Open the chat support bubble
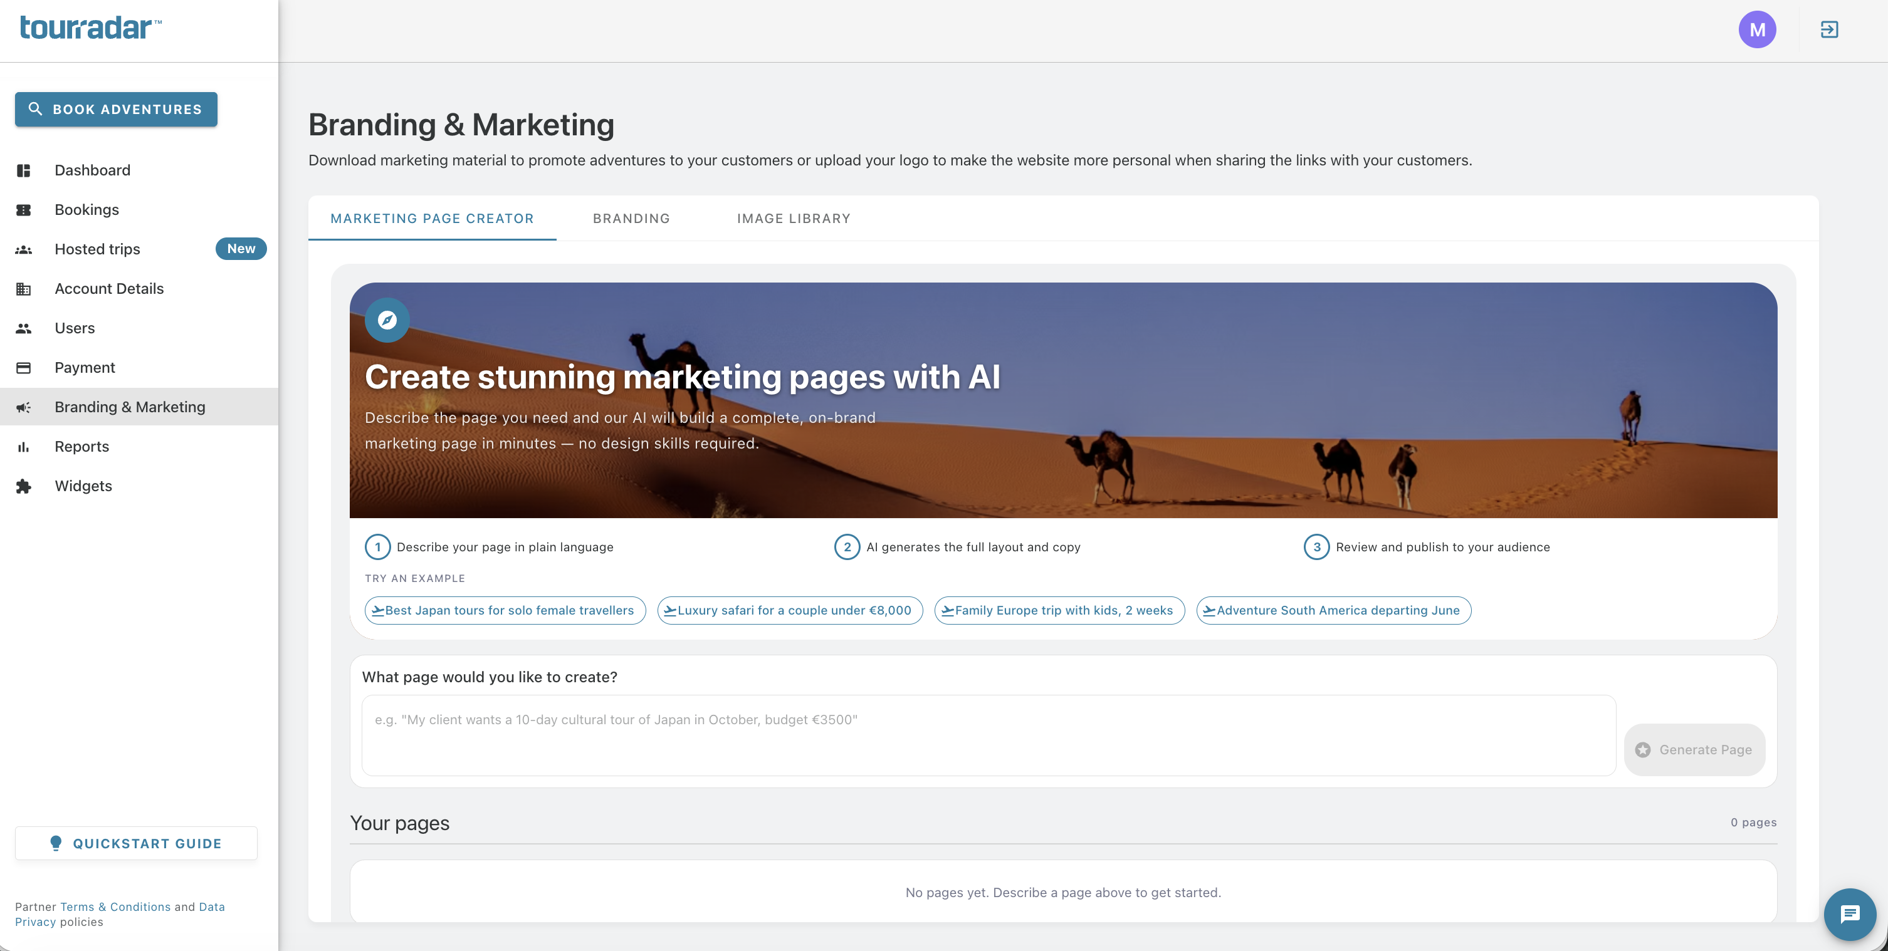 tap(1849, 913)
